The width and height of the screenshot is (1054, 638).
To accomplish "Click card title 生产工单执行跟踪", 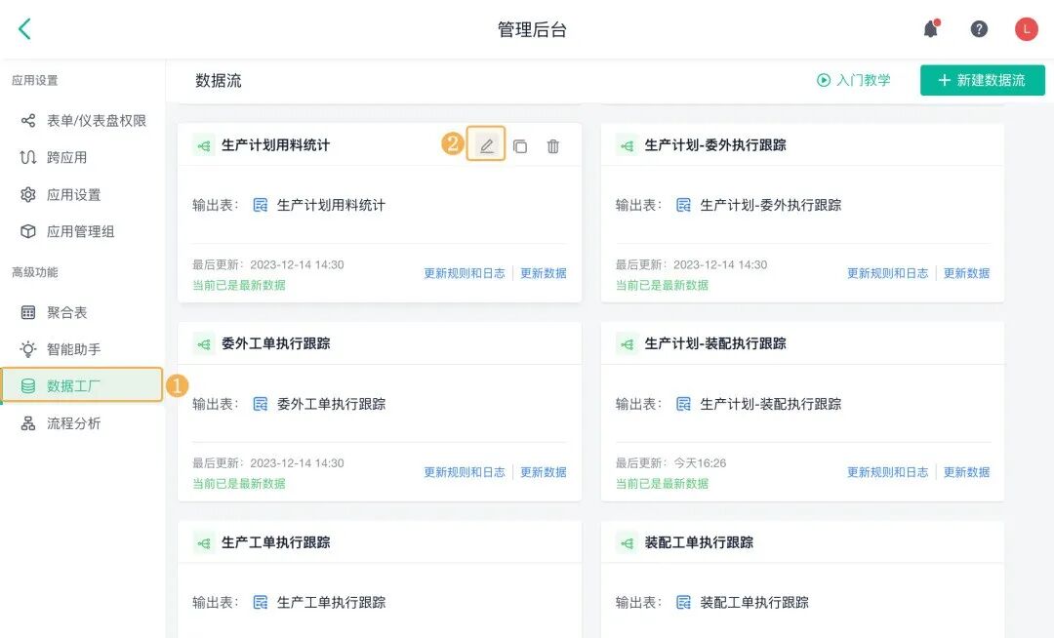I will [x=275, y=542].
